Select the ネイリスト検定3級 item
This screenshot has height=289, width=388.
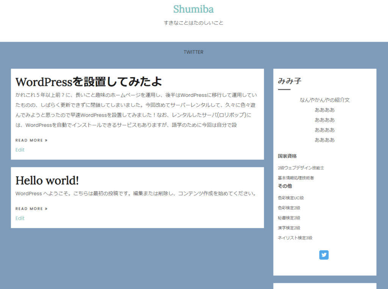coord(295,238)
